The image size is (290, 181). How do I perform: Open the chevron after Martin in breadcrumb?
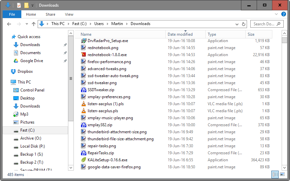click(127, 24)
